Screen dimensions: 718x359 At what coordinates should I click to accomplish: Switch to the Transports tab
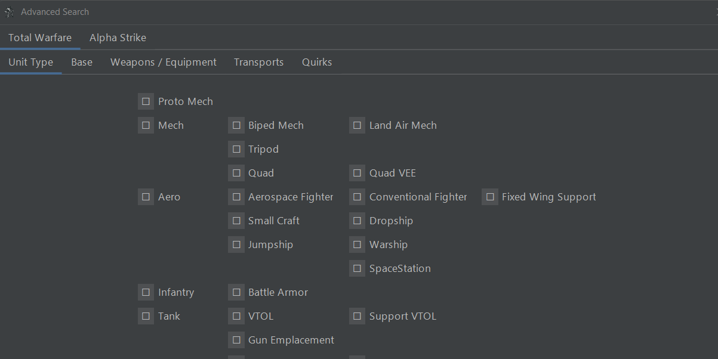258,61
